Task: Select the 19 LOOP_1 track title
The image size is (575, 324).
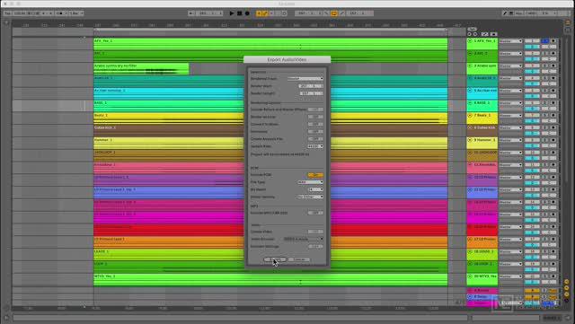Action: coord(484,264)
